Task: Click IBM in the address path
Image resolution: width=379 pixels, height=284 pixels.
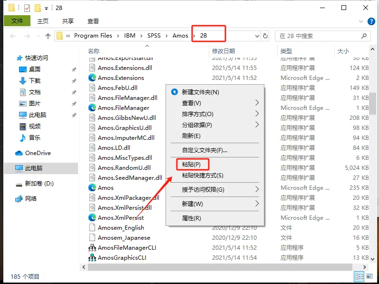Action: click(130, 36)
